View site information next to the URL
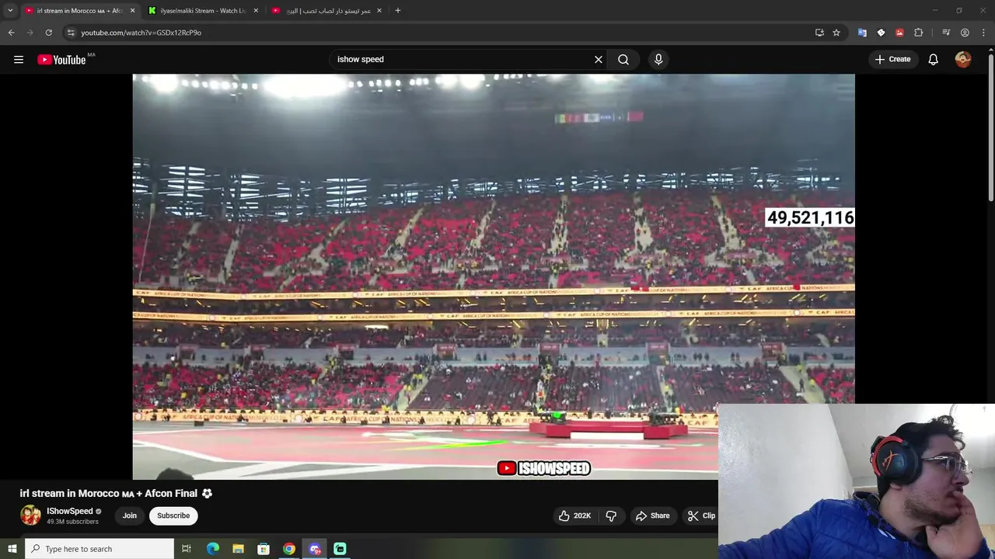995x559 pixels. click(x=71, y=33)
